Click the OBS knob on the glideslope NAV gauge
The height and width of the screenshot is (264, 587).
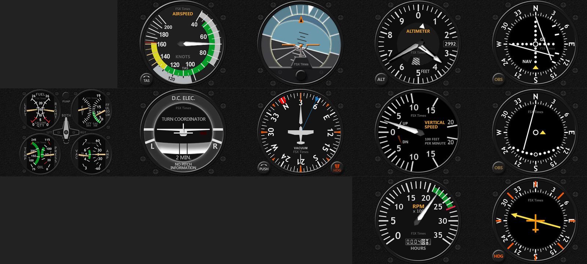(498, 79)
